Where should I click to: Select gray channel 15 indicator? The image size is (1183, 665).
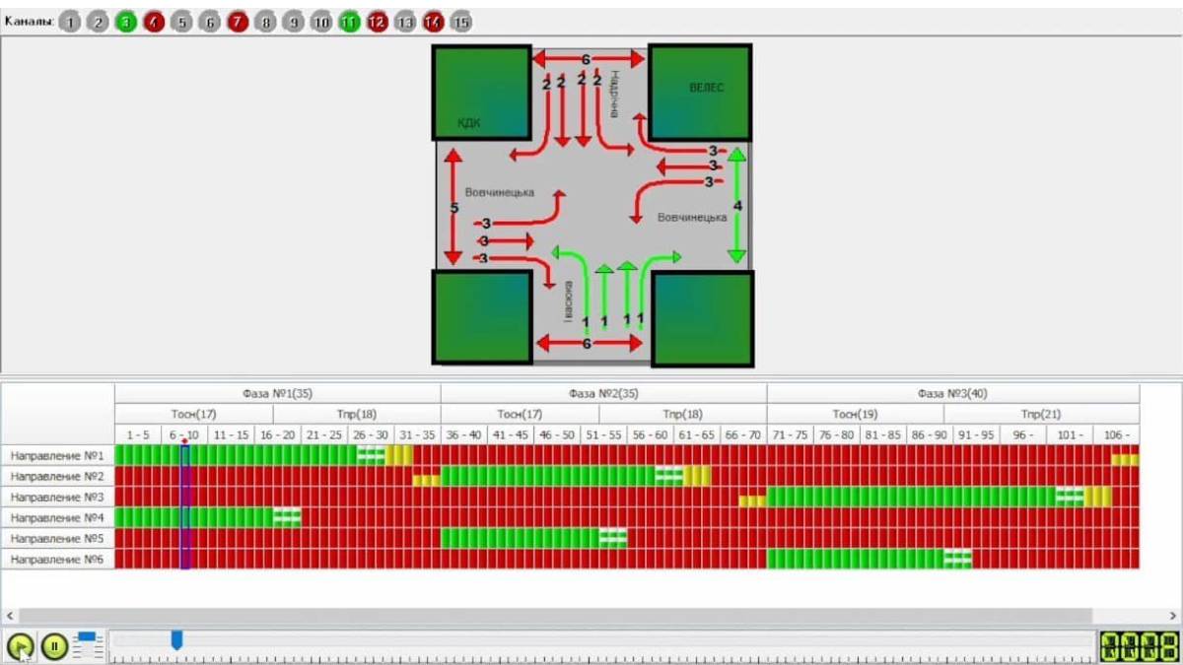pyautogui.click(x=460, y=22)
